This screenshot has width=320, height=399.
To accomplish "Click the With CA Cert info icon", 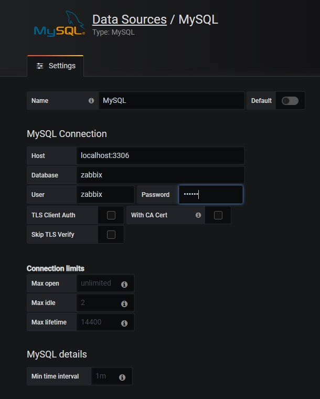I will [198, 215].
